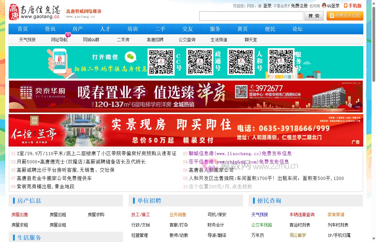This screenshot has height=242, width=376.
Task: Click the WeChat icon in the green banner
Action: click(x=130, y=57)
